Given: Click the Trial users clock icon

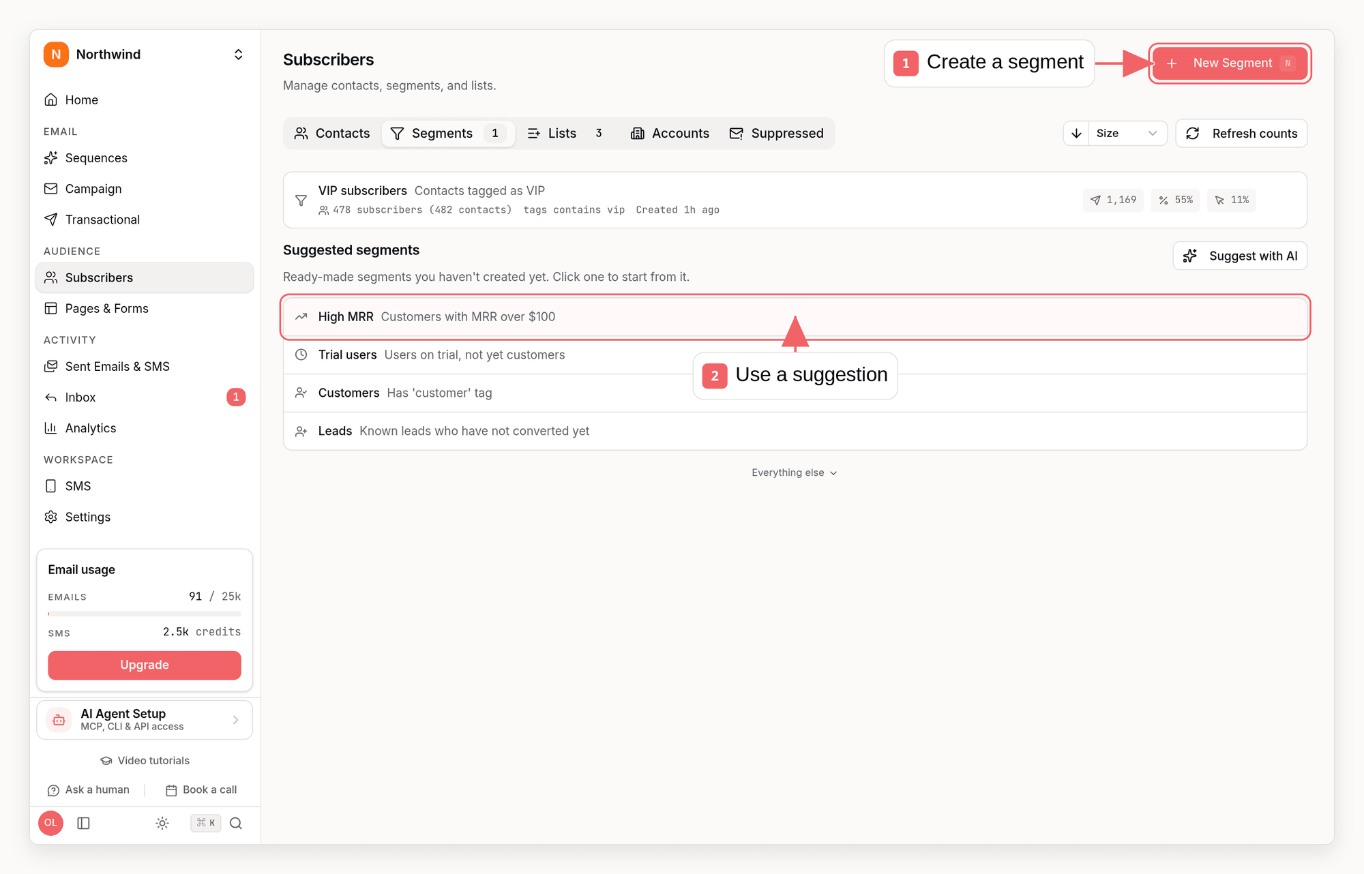Looking at the screenshot, I should 301,355.
